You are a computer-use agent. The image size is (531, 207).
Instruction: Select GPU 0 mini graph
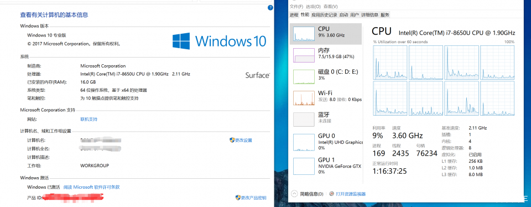click(304, 142)
